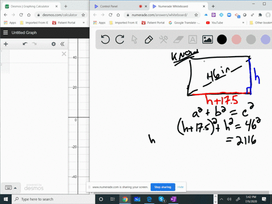Open a new tab in Desmos window
This screenshot has width=272, height=204.
(x=66, y=6)
